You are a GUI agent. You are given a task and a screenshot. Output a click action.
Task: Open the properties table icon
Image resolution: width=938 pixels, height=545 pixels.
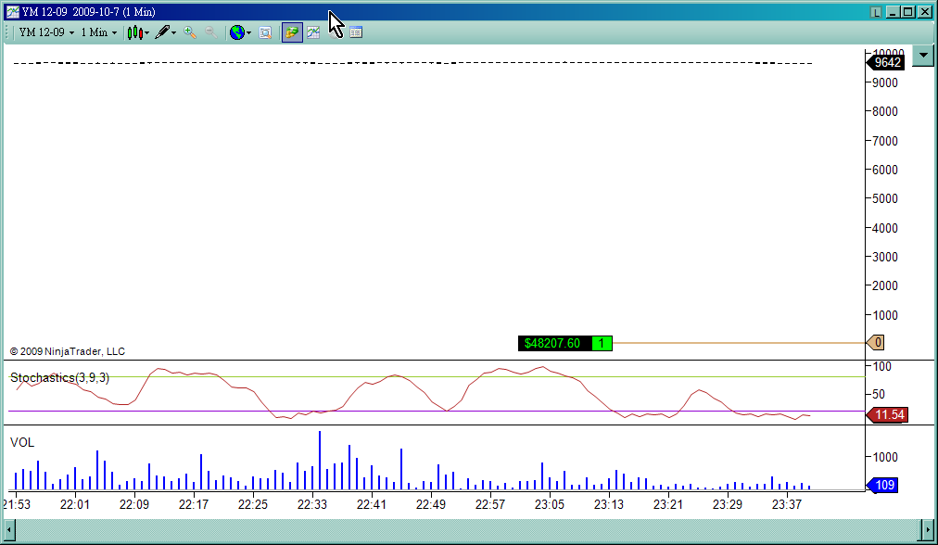pyautogui.click(x=356, y=32)
